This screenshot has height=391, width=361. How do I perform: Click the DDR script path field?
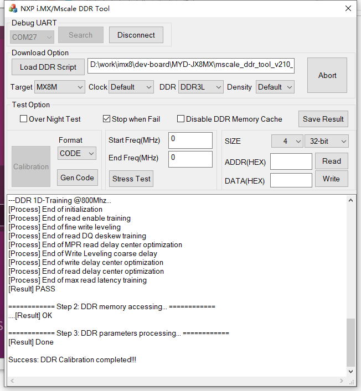coord(191,66)
